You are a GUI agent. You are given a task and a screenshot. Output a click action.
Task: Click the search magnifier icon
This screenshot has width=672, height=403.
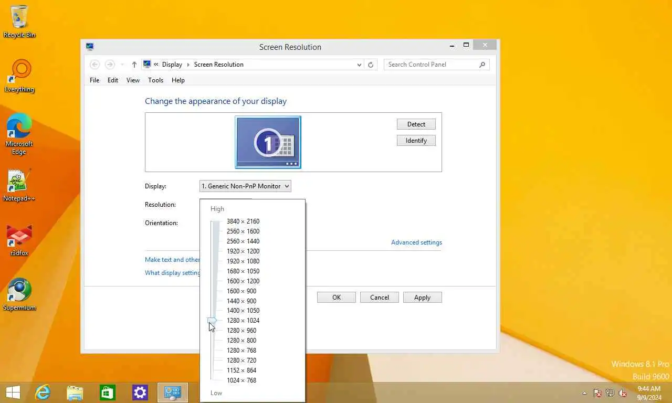click(x=482, y=65)
